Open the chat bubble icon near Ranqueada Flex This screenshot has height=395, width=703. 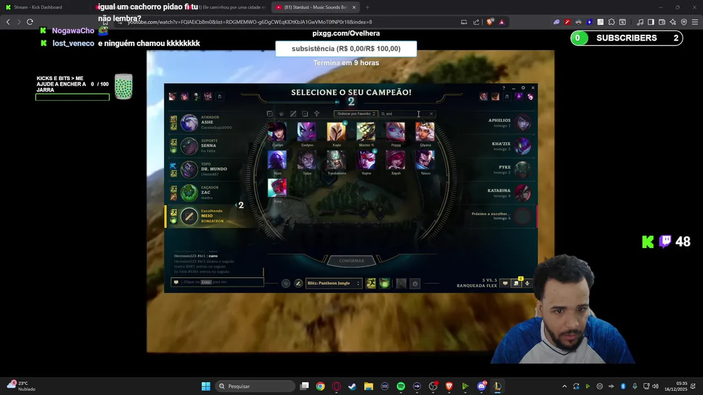(505, 283)
